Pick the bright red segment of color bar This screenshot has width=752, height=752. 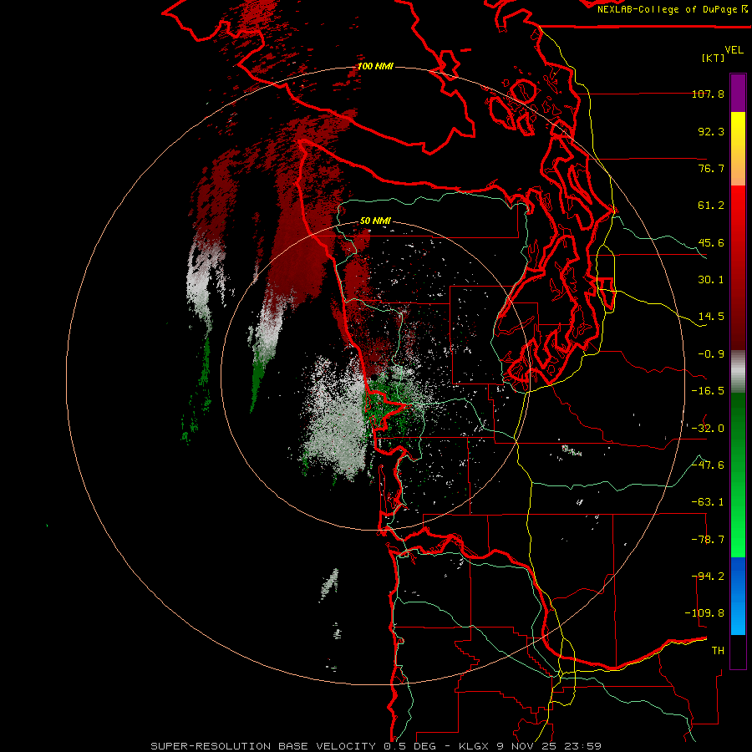pyautogui.click(x=738, y=267)
